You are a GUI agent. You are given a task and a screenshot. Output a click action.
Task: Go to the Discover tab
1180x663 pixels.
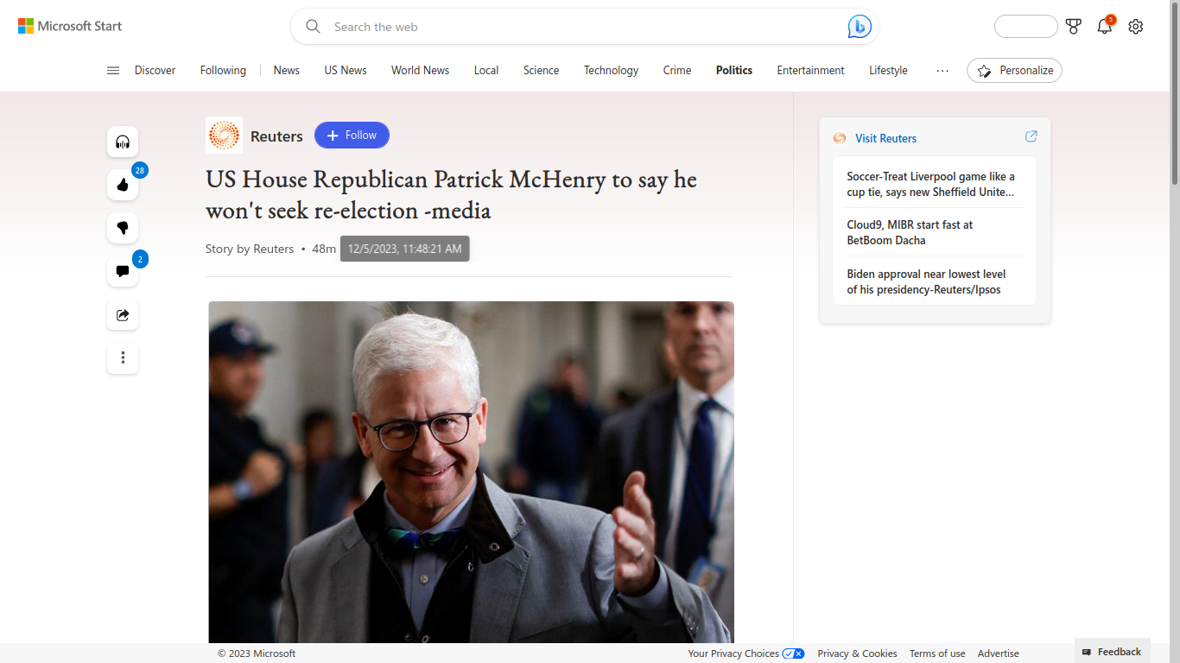coord(155,71)
